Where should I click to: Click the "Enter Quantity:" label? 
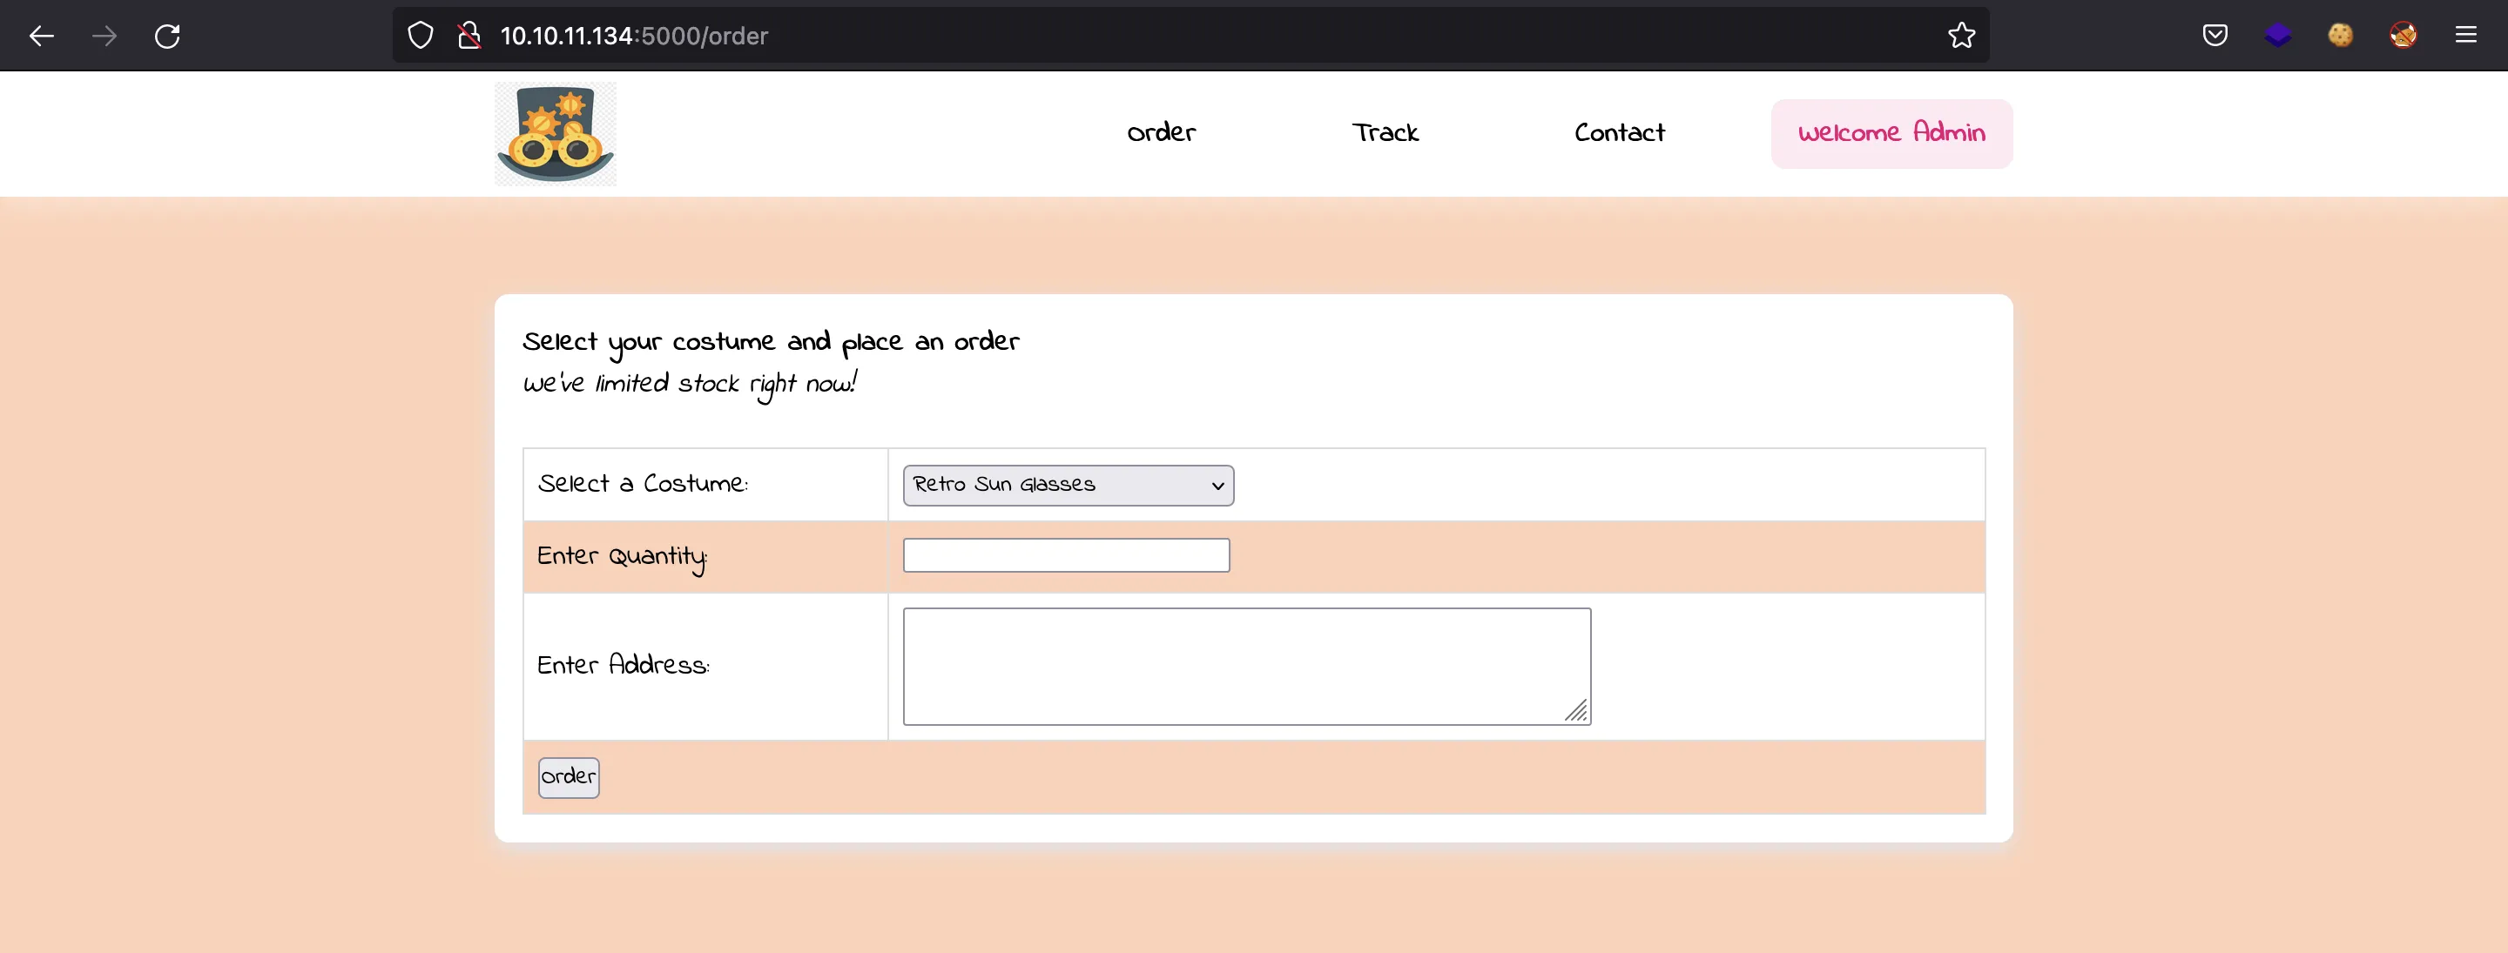click(x=622, y=557)
